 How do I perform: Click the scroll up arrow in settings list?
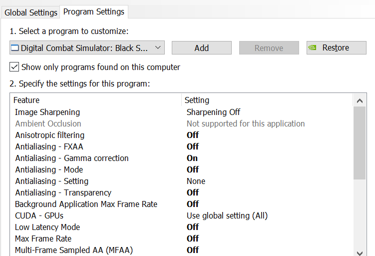(360, 100)
